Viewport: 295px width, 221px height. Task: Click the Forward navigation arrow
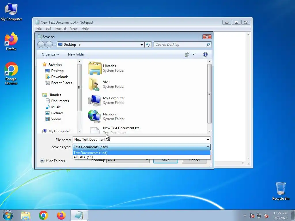pyautogui.click(x=49, y=45)
